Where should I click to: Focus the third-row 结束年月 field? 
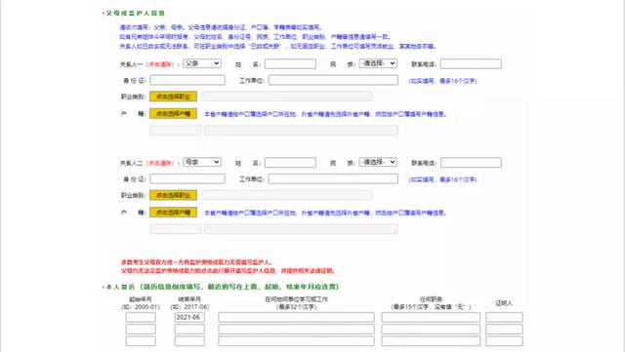tap(189, 341)
